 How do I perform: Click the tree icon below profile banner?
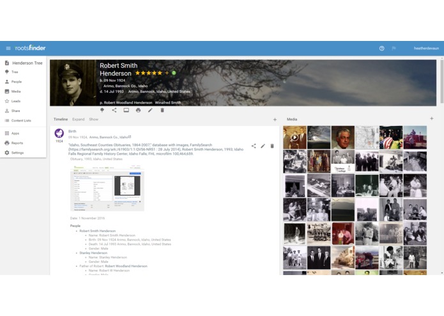point(102,110)
